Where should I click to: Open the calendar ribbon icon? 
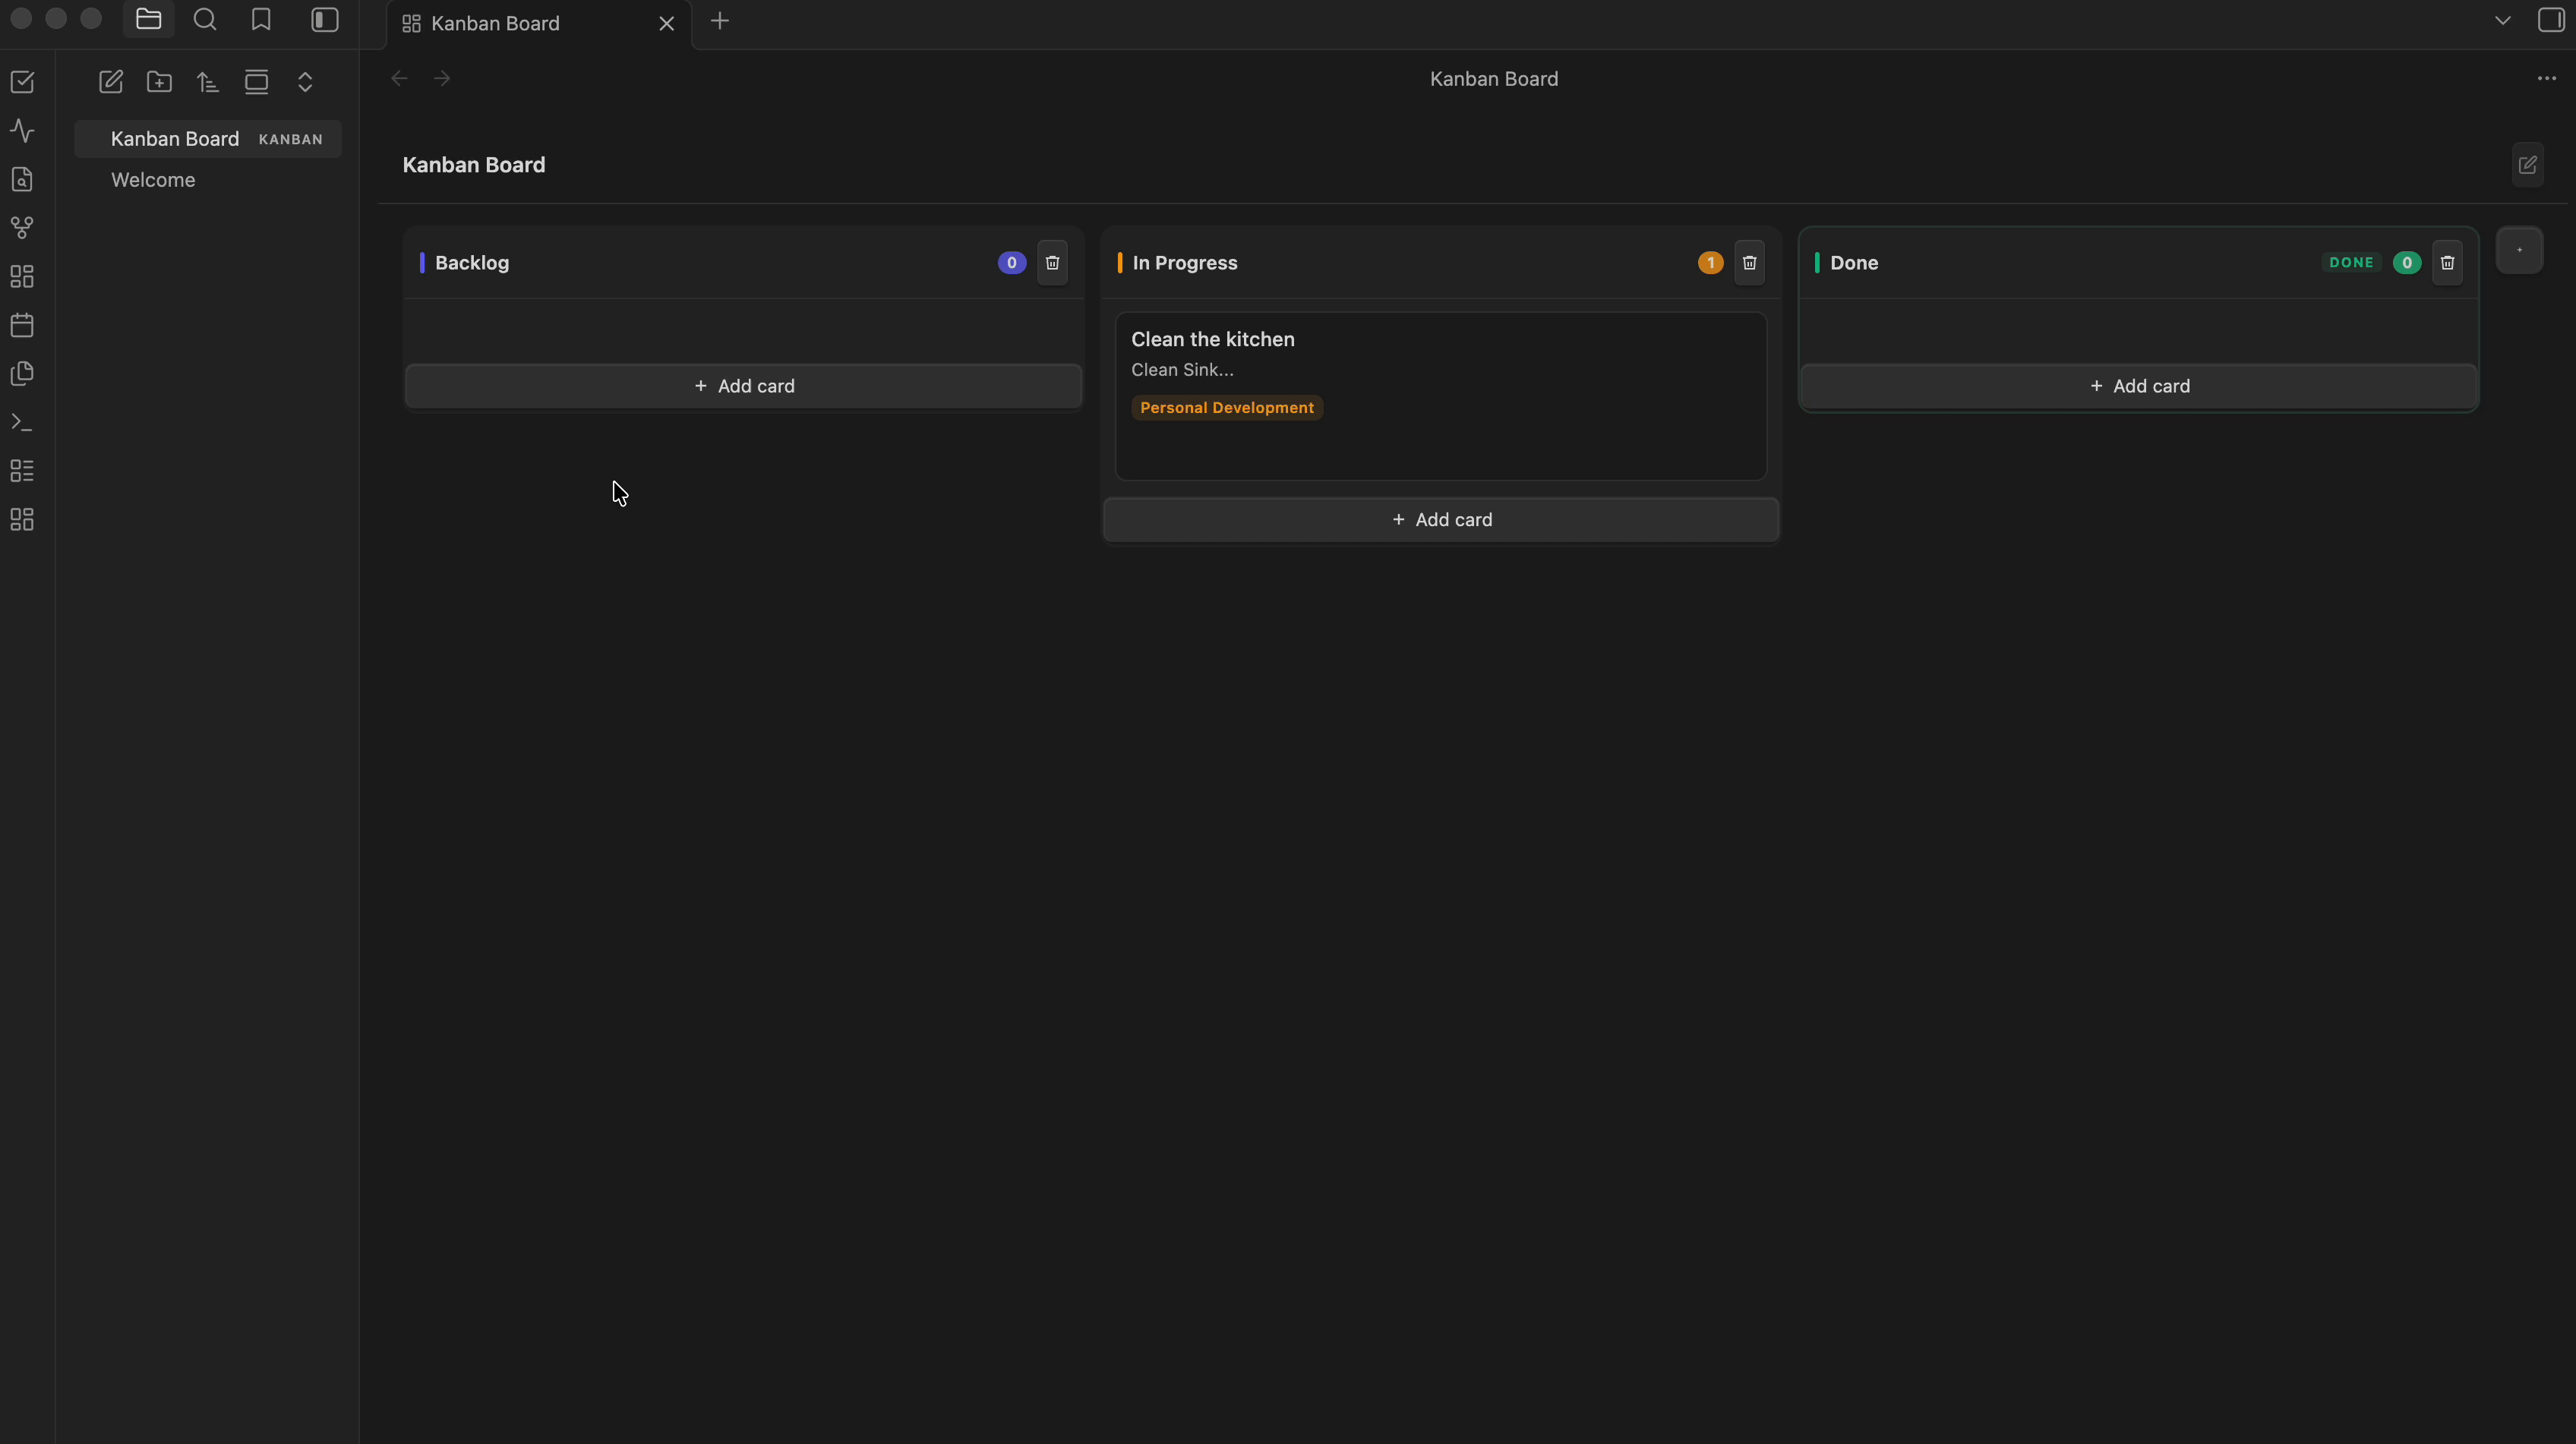(x=22, y=325)
